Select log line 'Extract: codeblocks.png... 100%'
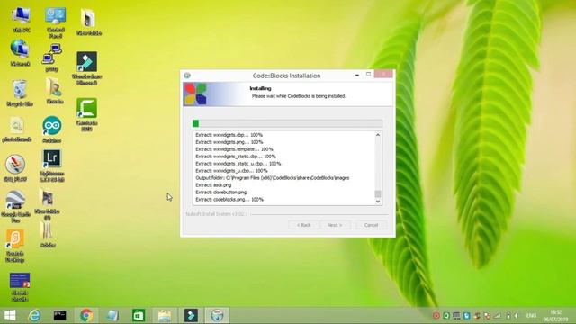 coord(229,200)
